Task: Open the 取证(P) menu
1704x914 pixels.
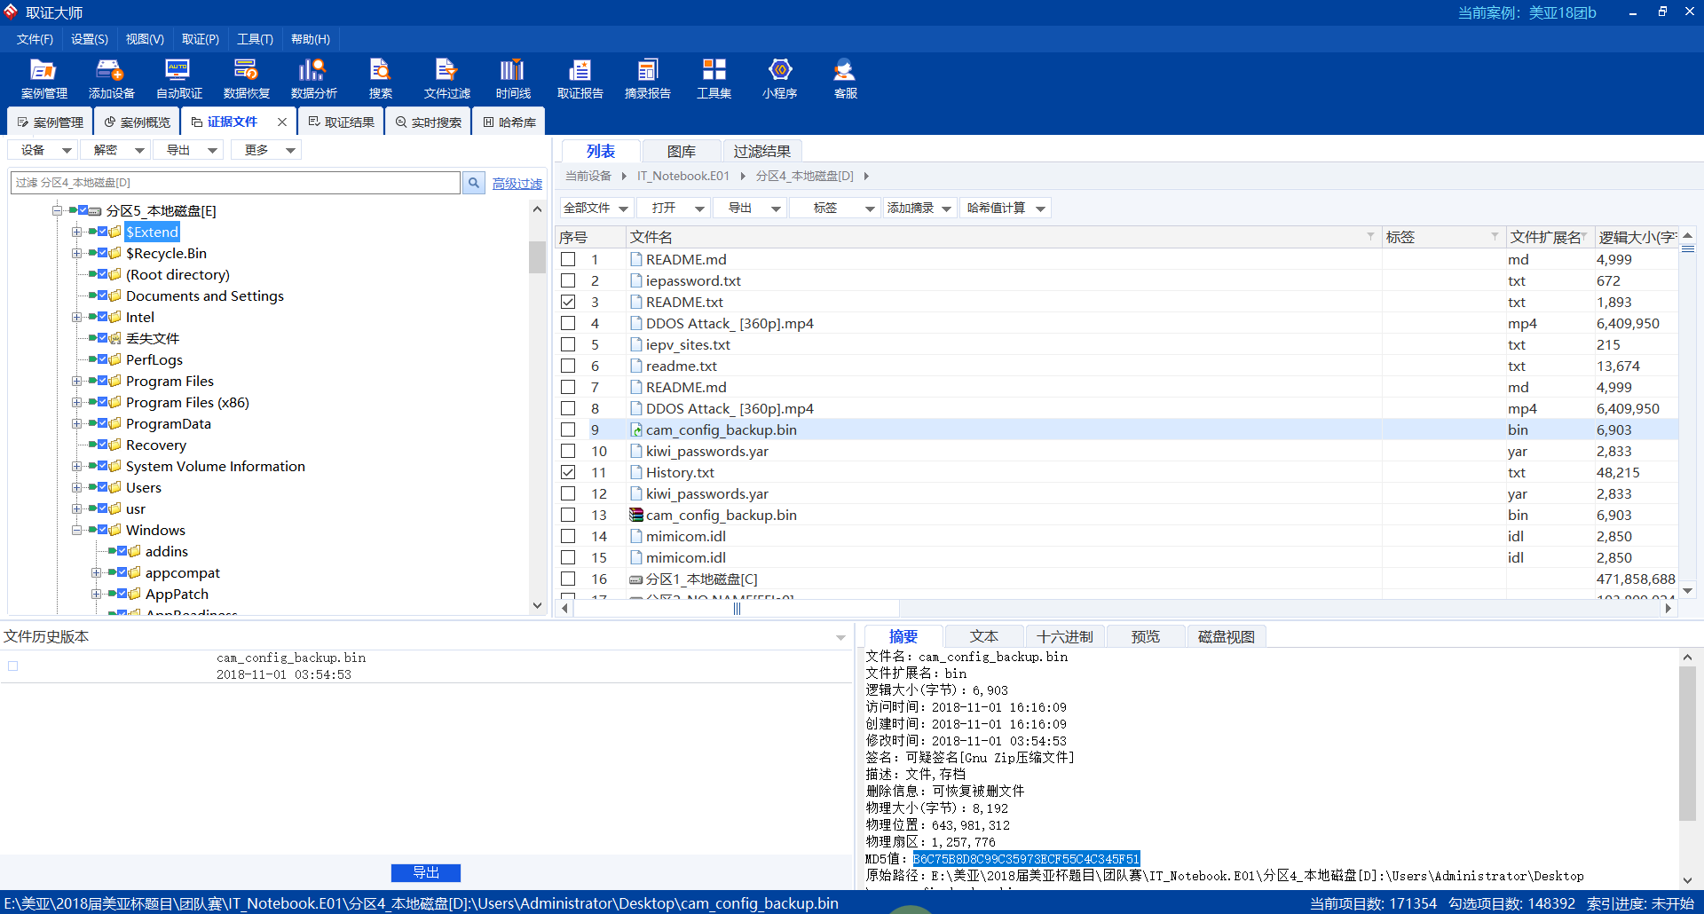Action: pyautogui.click(x=201, y=39)
